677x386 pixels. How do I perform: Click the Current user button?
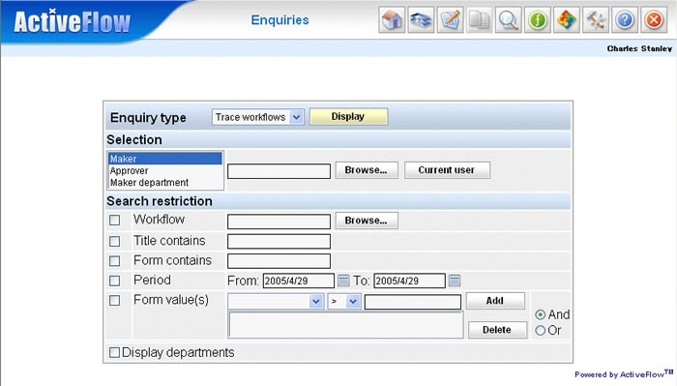click(x=447, y=170)
